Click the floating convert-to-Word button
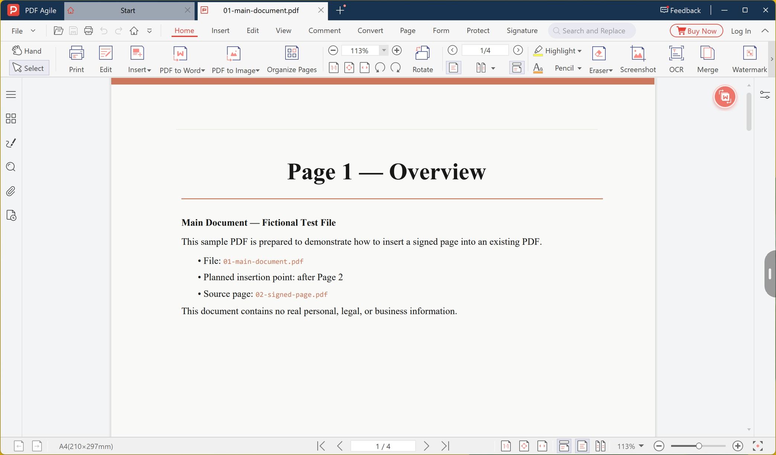This screenshot has width=776, height=455. [725, 97]
